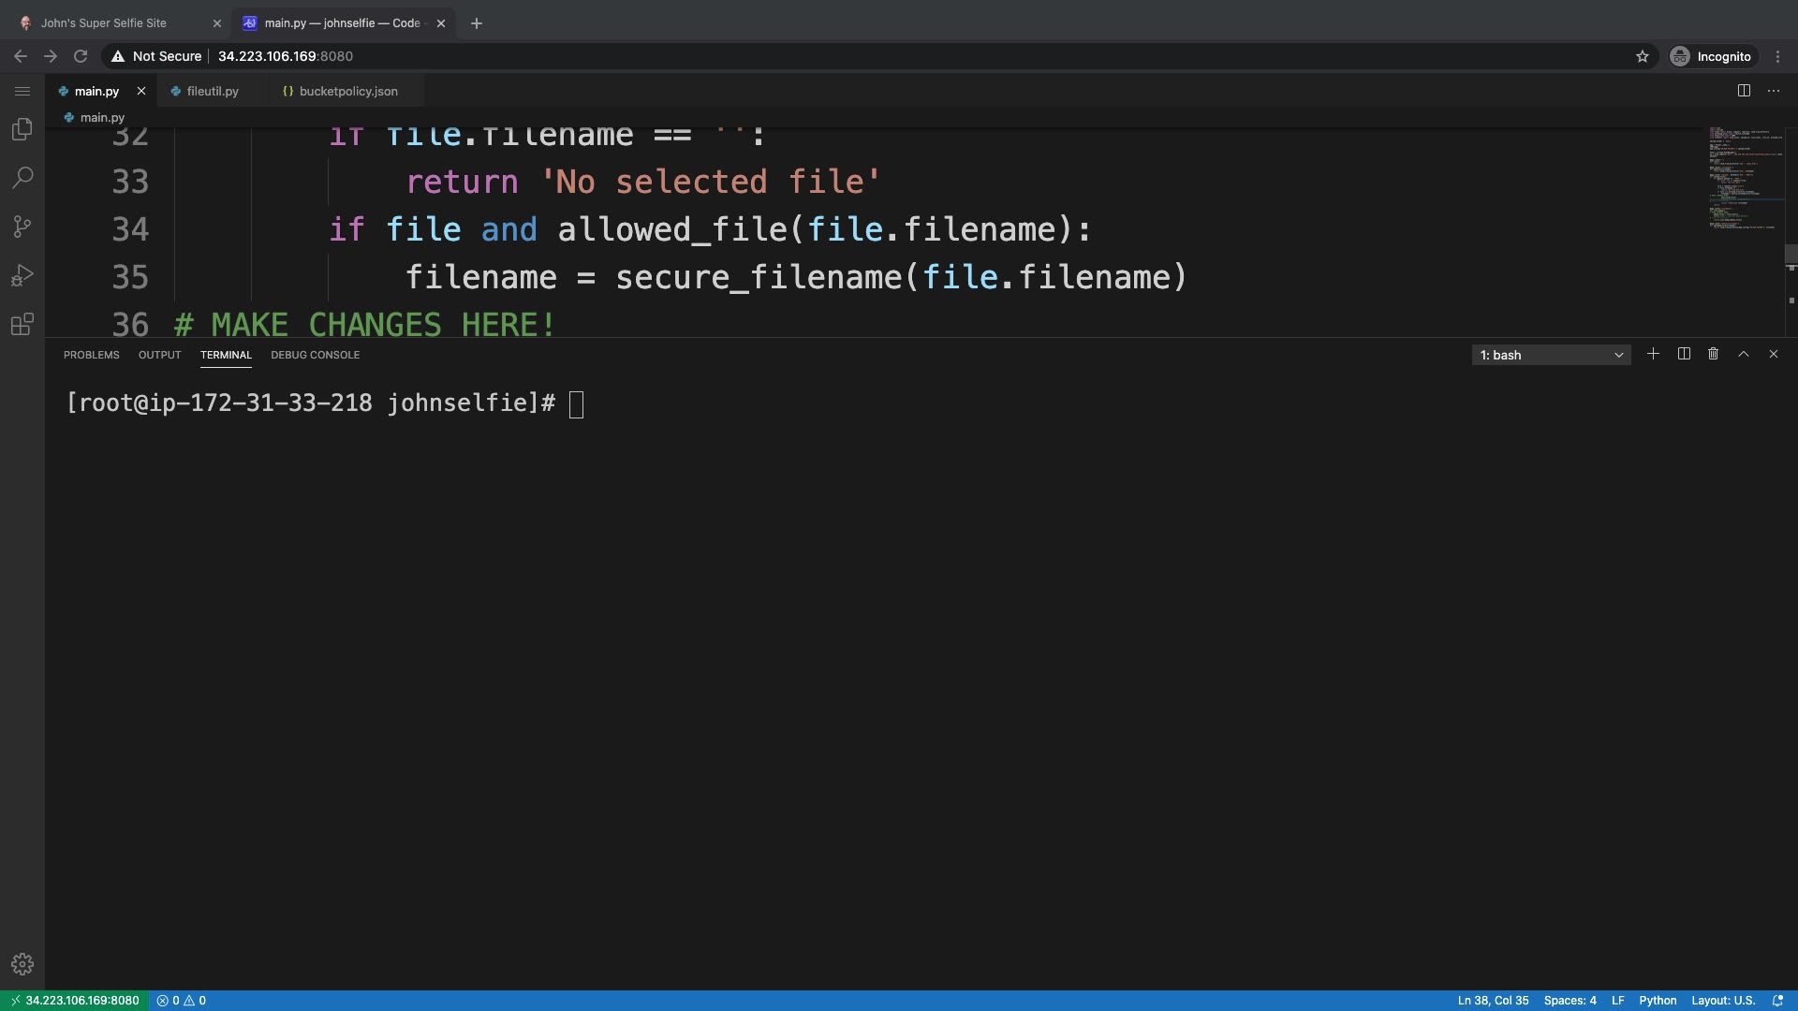Open the Extensions view
This screenshot has width=1798, height=1011.
[22, 325]
